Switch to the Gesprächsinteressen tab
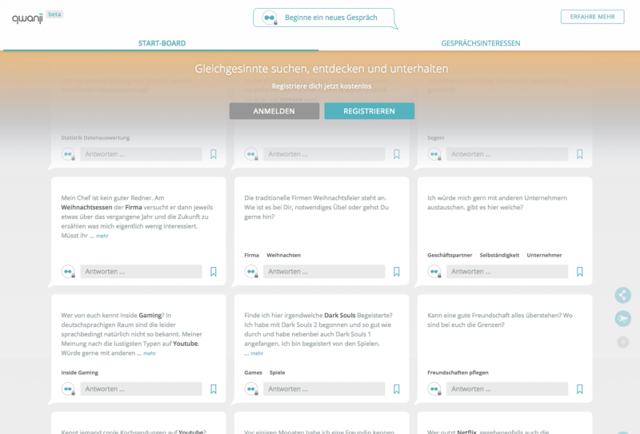This screenshot has height=434, width=640. pyautogui.click(x=479, y=43)
